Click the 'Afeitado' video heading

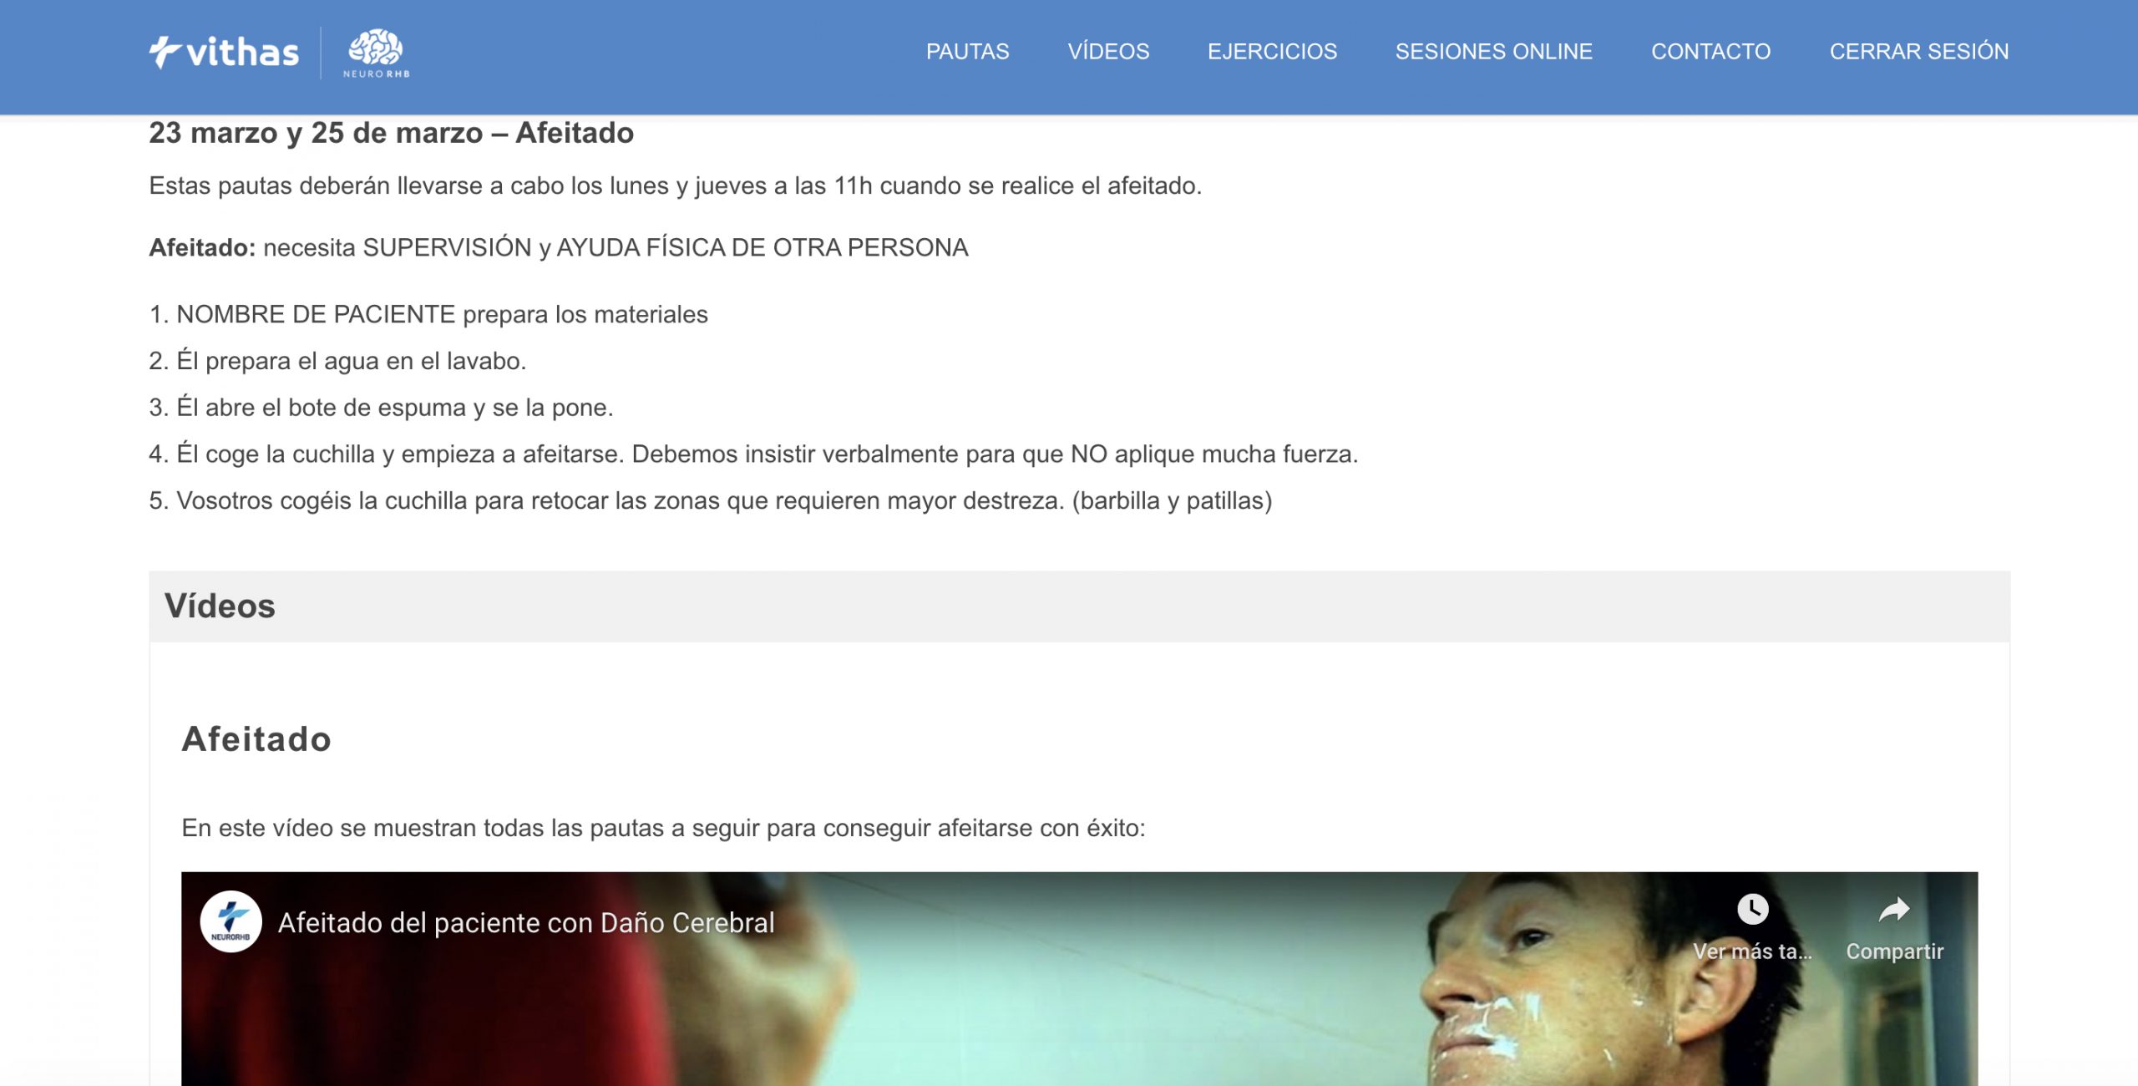[x=256, y=739]
